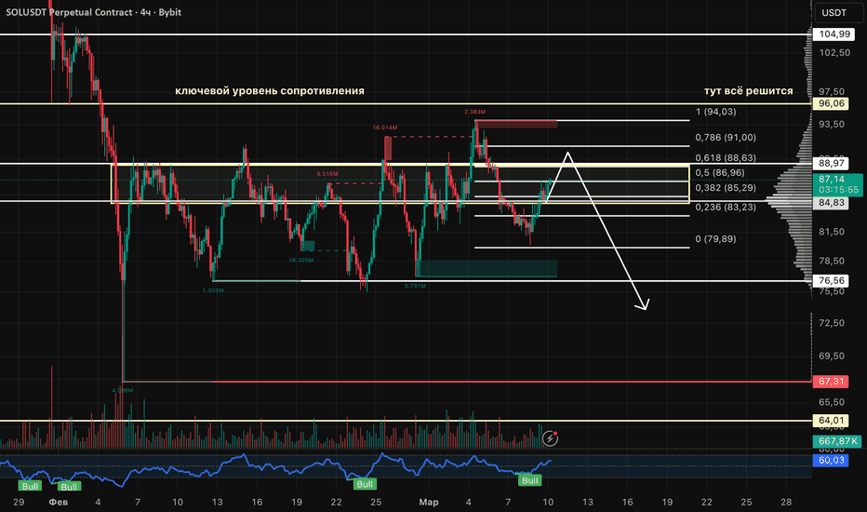Click the 16.014M volume annotation
Screen dimensions: 867x512
coord(385,128)
